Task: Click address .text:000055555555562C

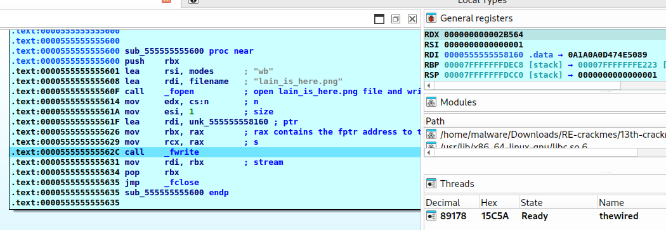Action: tap(66, 152)
